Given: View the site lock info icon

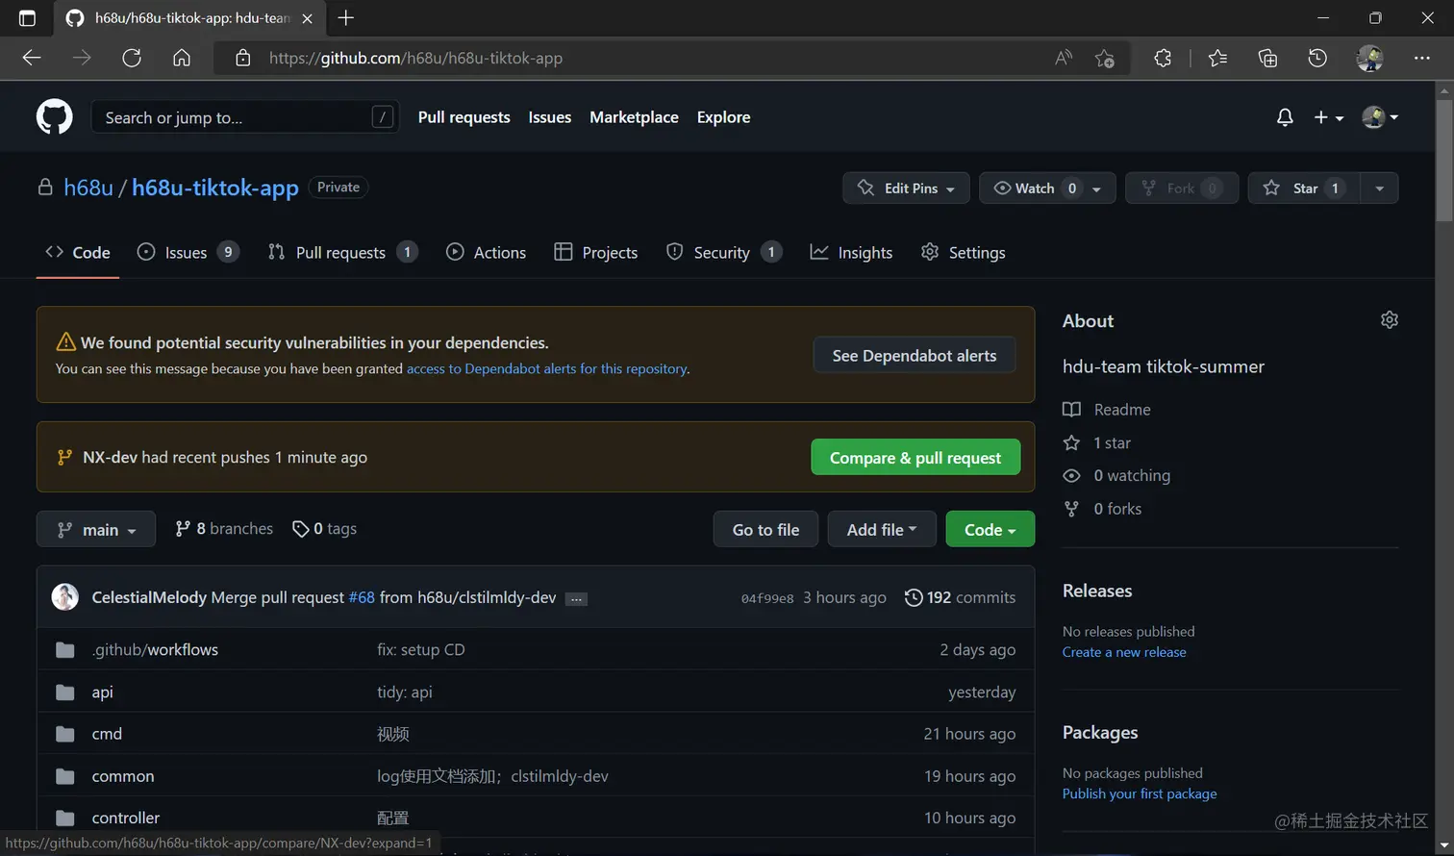Looking at the screenshot, I should click(243, 58).
